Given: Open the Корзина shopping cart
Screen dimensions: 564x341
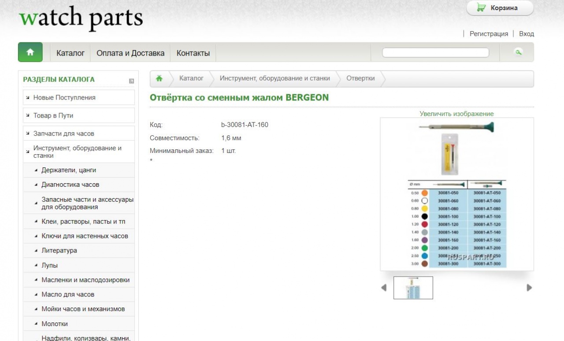Looking at the screenshot, I should (x=500, y=8).
